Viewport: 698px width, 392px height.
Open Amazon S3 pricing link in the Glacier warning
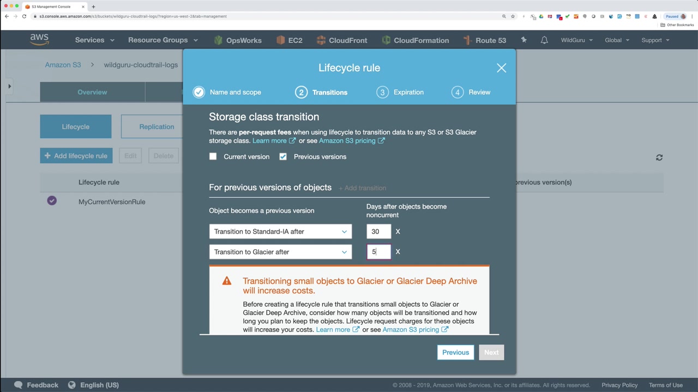click(x=416, y=329)
